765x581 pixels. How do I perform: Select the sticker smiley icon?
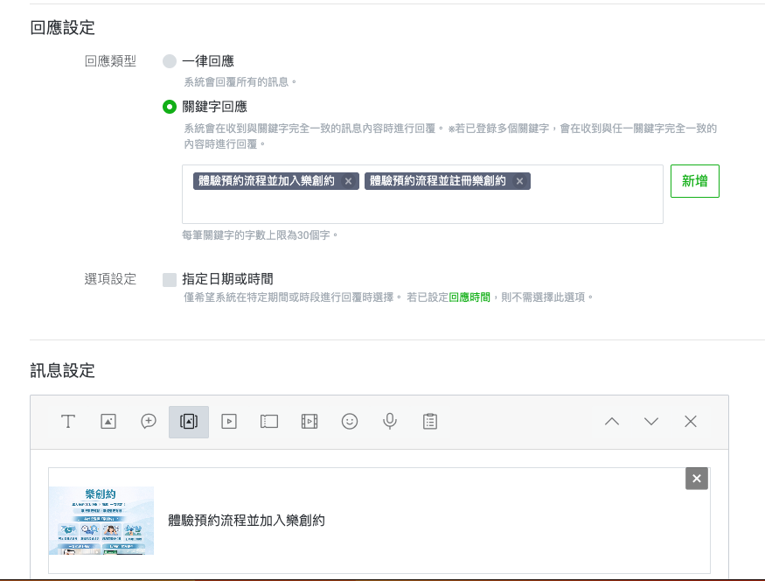pos(350,421)
